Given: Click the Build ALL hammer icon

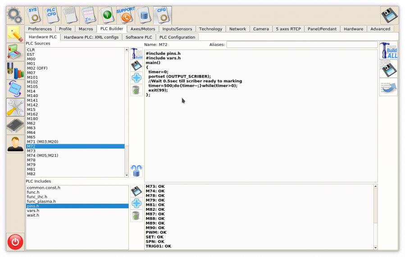Looking at the screenshot, I should click(388, 51).
